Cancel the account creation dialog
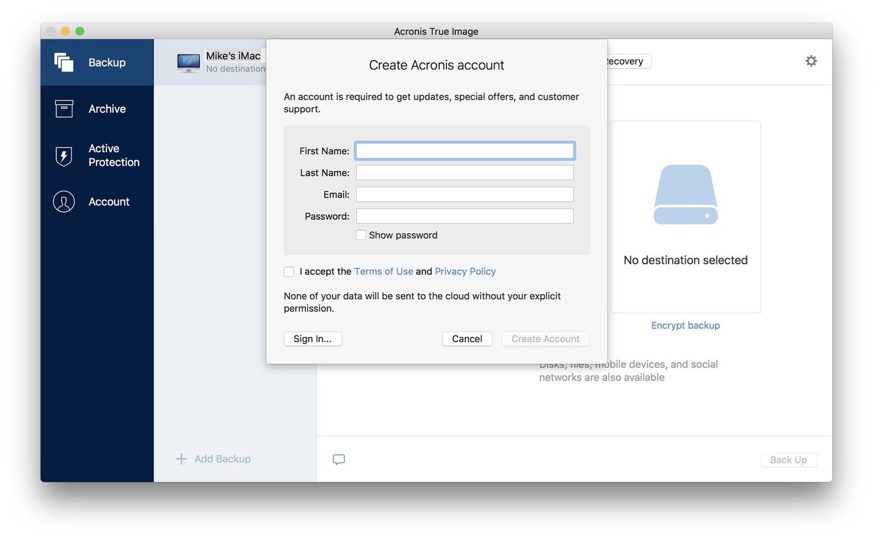This screenshot has height=540, width=873. point(467,339)
